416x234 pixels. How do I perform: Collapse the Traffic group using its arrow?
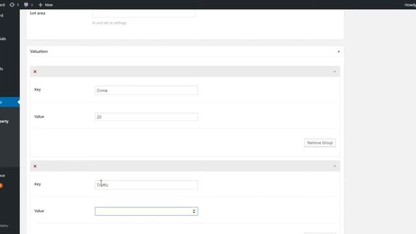pyautogui.click(x=335, y=166)
